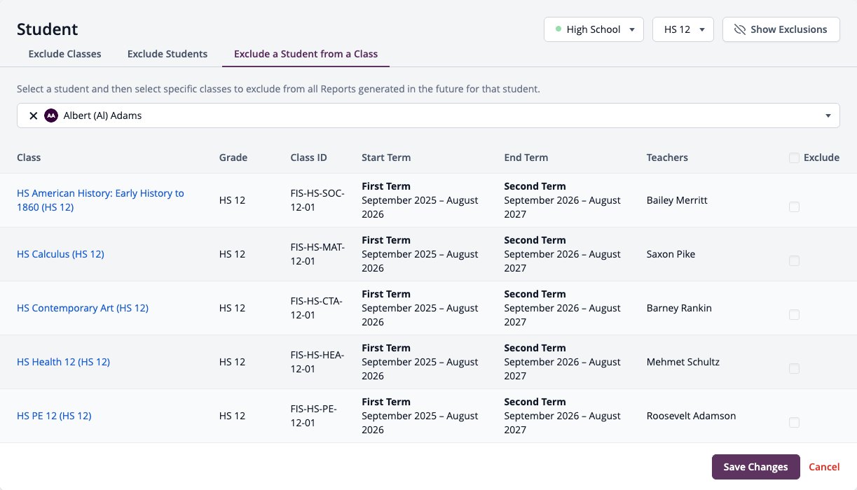Viewport: 857px width, 490px height.
Task: Switch to the Exclude Students tab
Action: click(x=167, y=54)
